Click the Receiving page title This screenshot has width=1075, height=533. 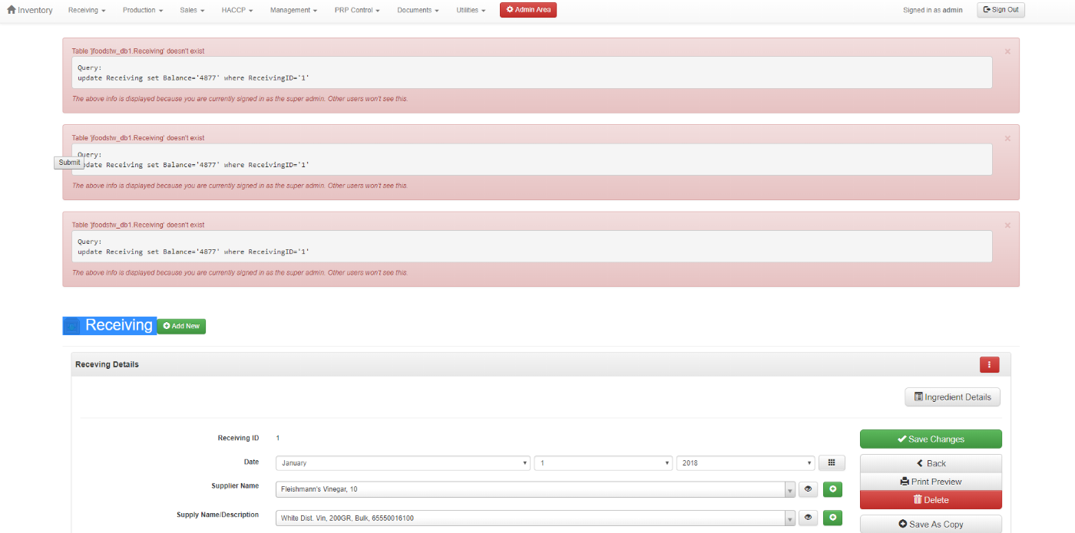point(119,325)
